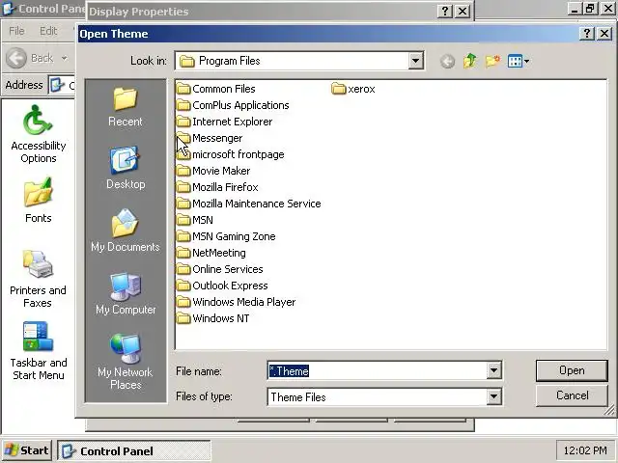Viewport: 618px width, 463px height.
Task: Go to Desktop in places bar
Action: tap(126, 168)
